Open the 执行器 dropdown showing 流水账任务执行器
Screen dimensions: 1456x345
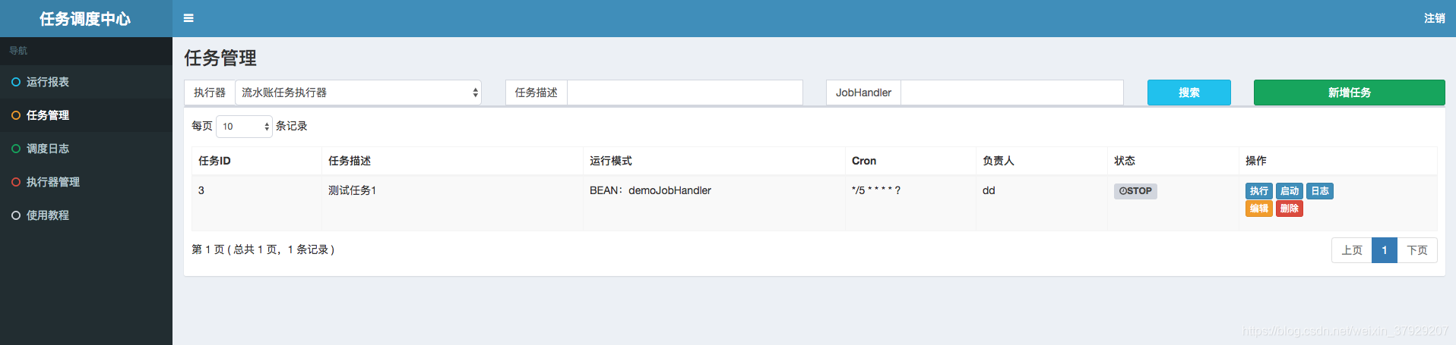tap(358, 93)
